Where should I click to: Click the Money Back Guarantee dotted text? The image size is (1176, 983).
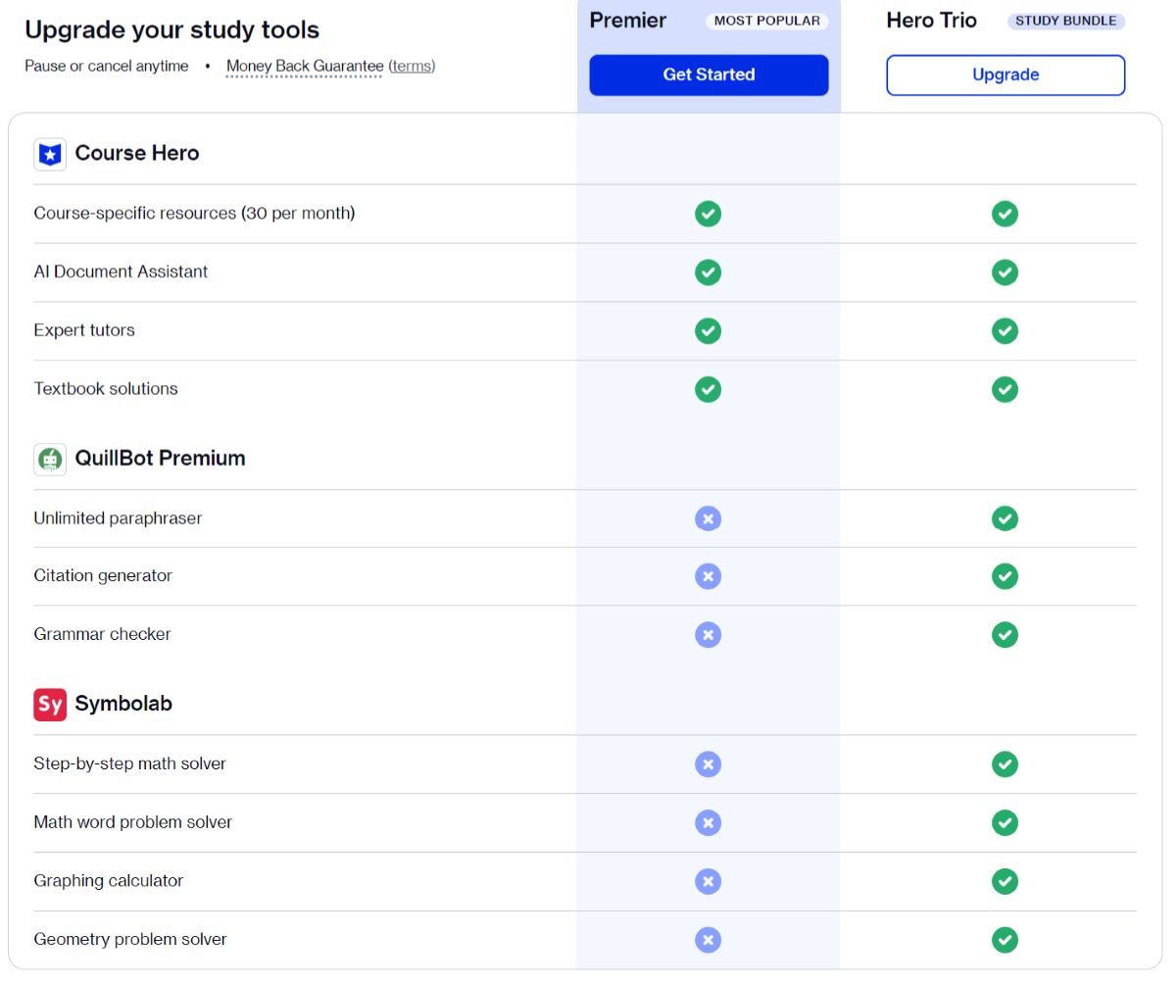pyautogui.click(x=305, y=66)
